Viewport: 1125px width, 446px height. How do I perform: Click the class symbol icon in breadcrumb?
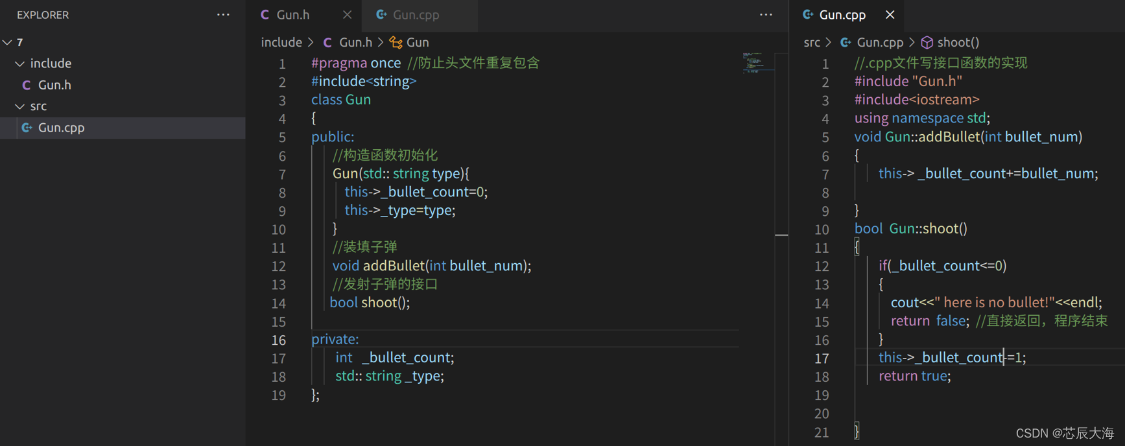pyautogui.click(x=396, y=43)
